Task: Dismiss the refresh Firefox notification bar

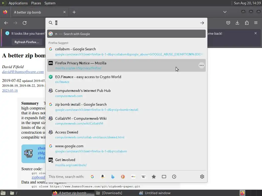Action: pyautogui.click(x=256, y=33)
